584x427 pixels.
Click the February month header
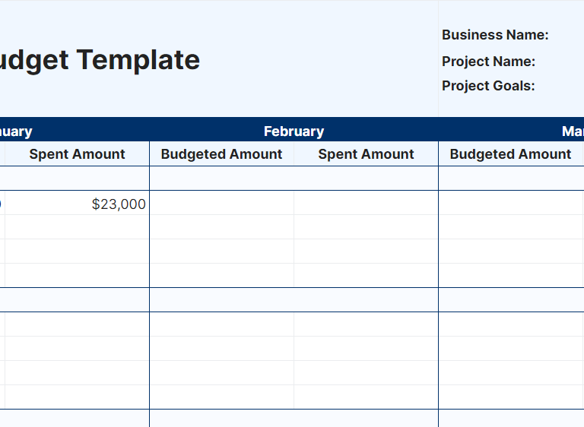coord(294,131)
